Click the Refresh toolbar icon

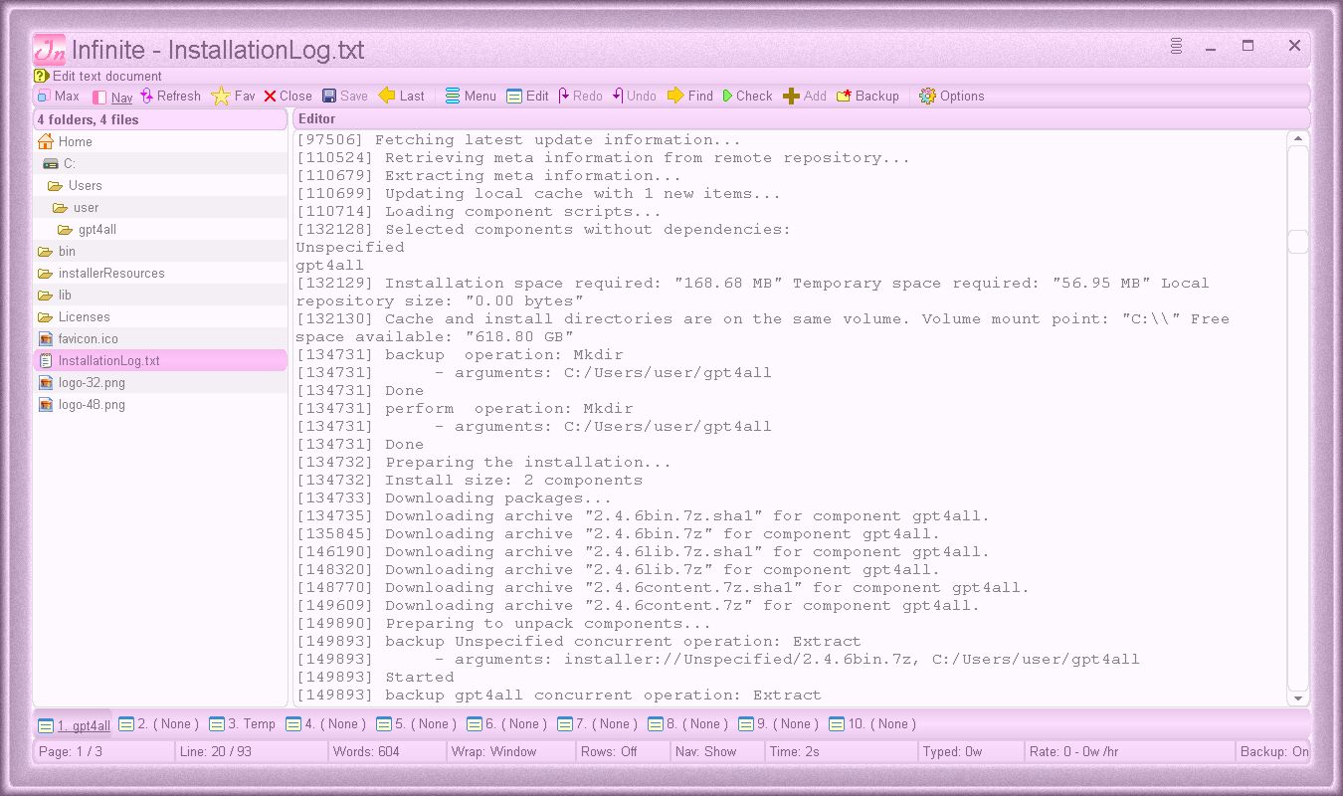tap(147, 96)
